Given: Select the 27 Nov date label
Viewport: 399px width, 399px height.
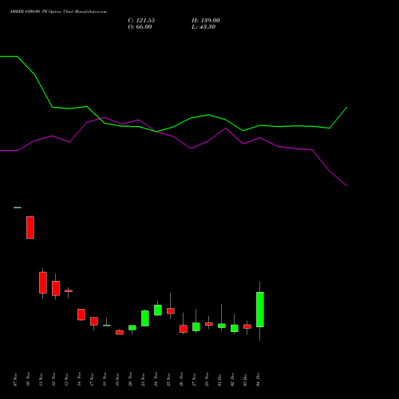Looking at the screenshot, I should [x=194, y=380].
